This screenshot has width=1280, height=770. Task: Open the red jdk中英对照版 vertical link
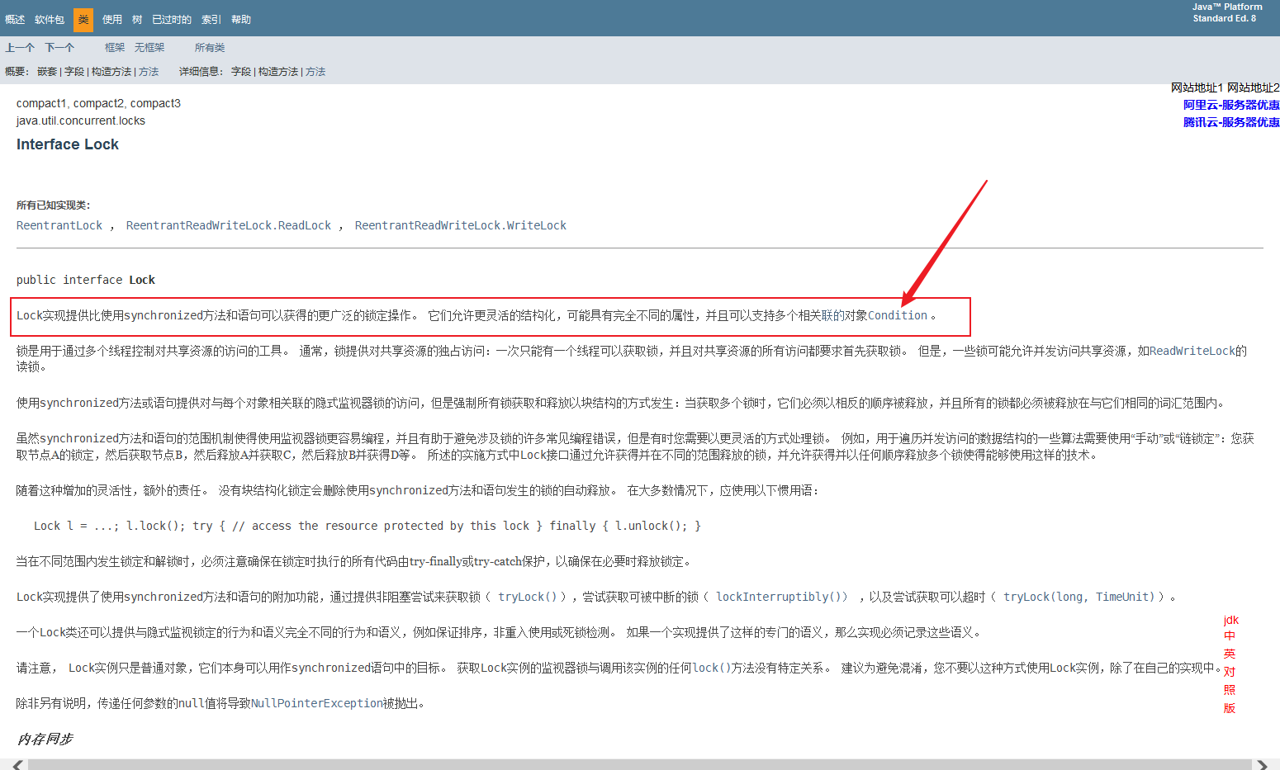coord(1230,664)
